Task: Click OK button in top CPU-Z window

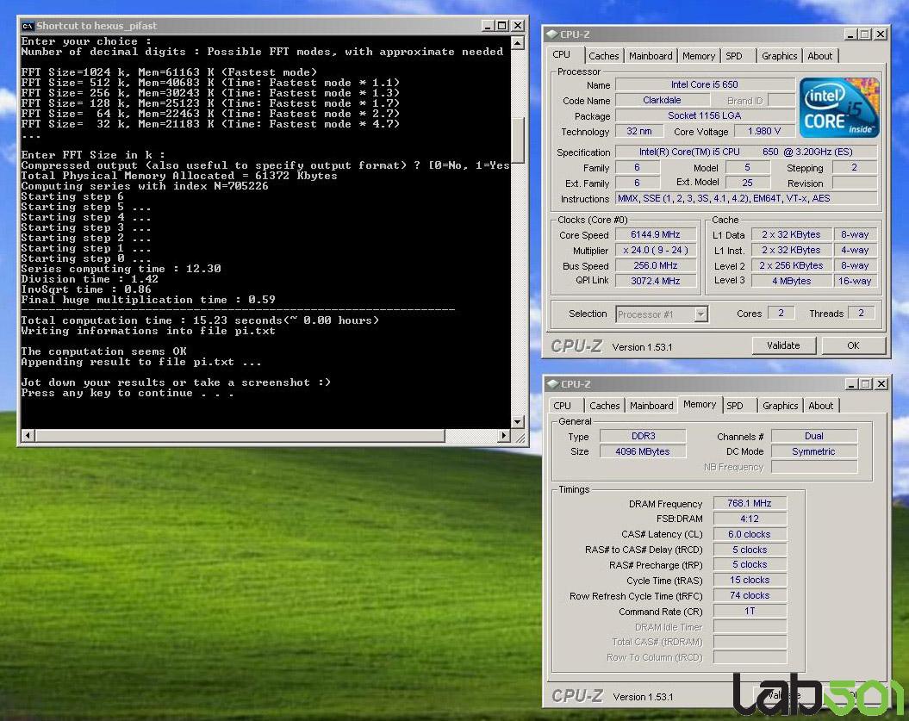Action: (x=853, y=345)
